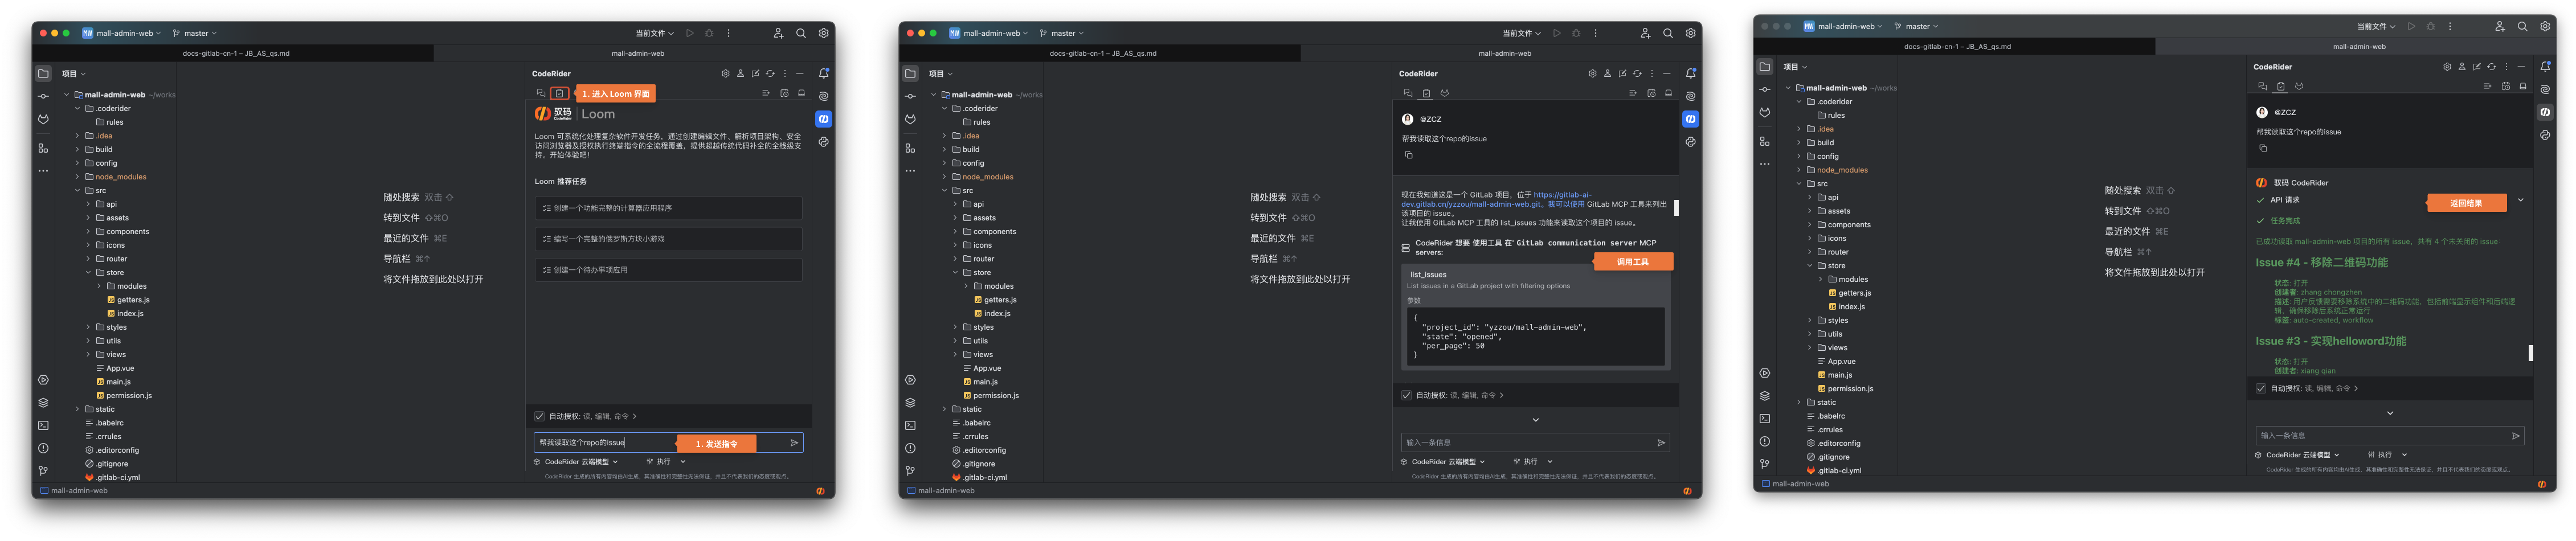Open 'CodeRider 云端模型' dropdown in left window

pyautogui.click(x=580, y=462)
